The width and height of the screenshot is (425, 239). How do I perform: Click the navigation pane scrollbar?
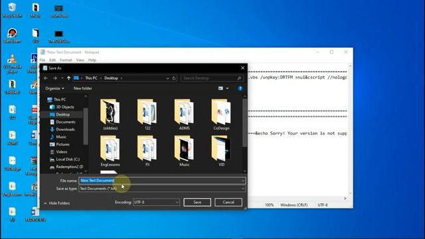86,126
